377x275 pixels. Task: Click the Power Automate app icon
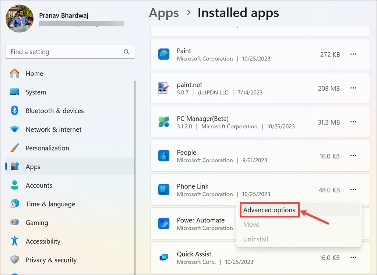(163, 224)
